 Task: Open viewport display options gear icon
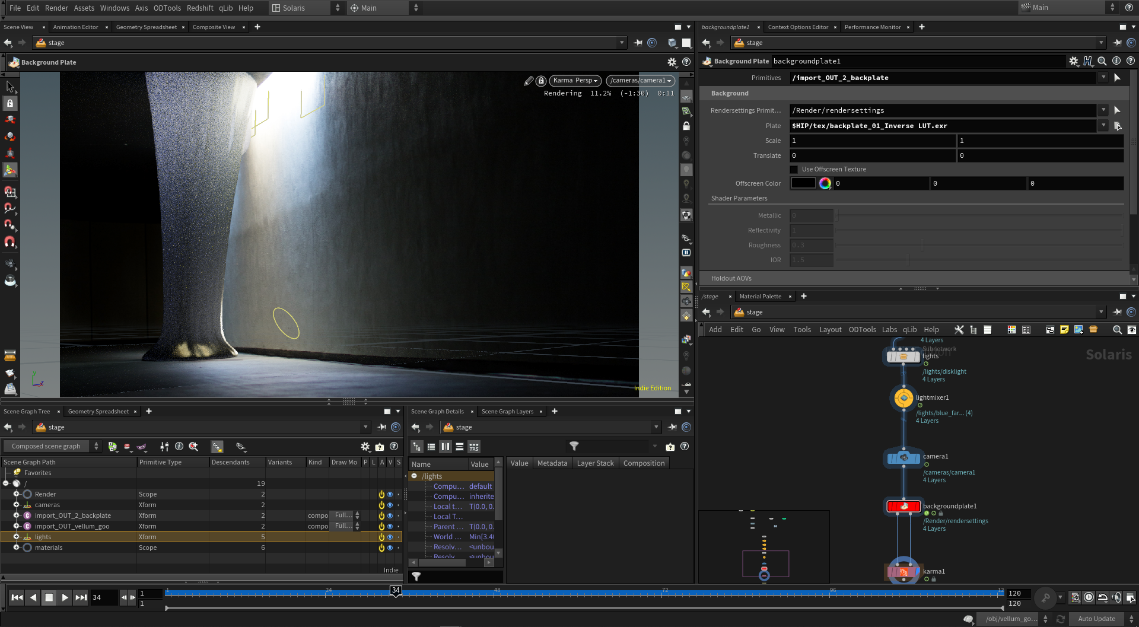(x=672, y=62)
